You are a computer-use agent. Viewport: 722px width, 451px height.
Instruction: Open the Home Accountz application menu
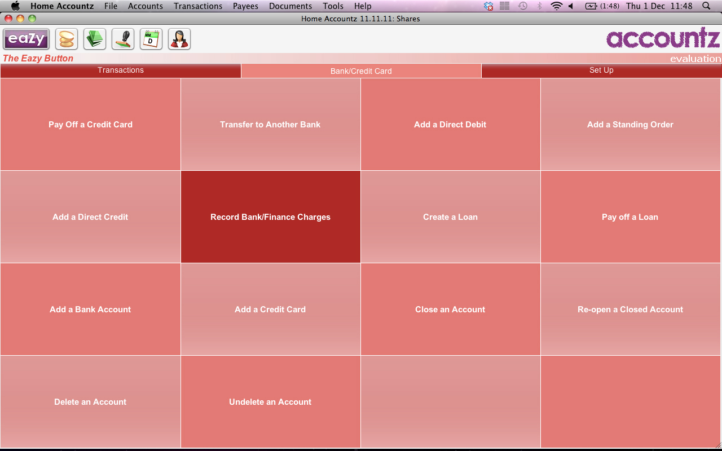[x=62, y=6]
